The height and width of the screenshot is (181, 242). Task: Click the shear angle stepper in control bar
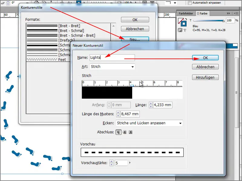[8, 3]
